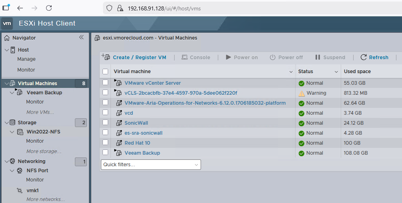The width and height of the screenshot is (402, 203).
Task: Click the VMware vm logo icon
Action: [7, 23]
